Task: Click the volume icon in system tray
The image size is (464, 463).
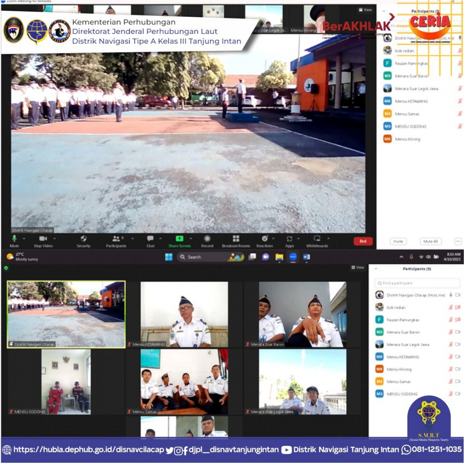Action: [428, 257]
